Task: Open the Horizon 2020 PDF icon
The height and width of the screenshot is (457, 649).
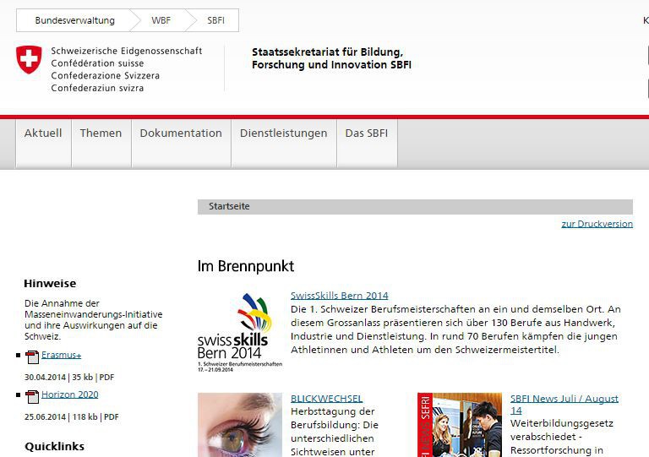Action: pyautogui.click(x=32, y=397)
